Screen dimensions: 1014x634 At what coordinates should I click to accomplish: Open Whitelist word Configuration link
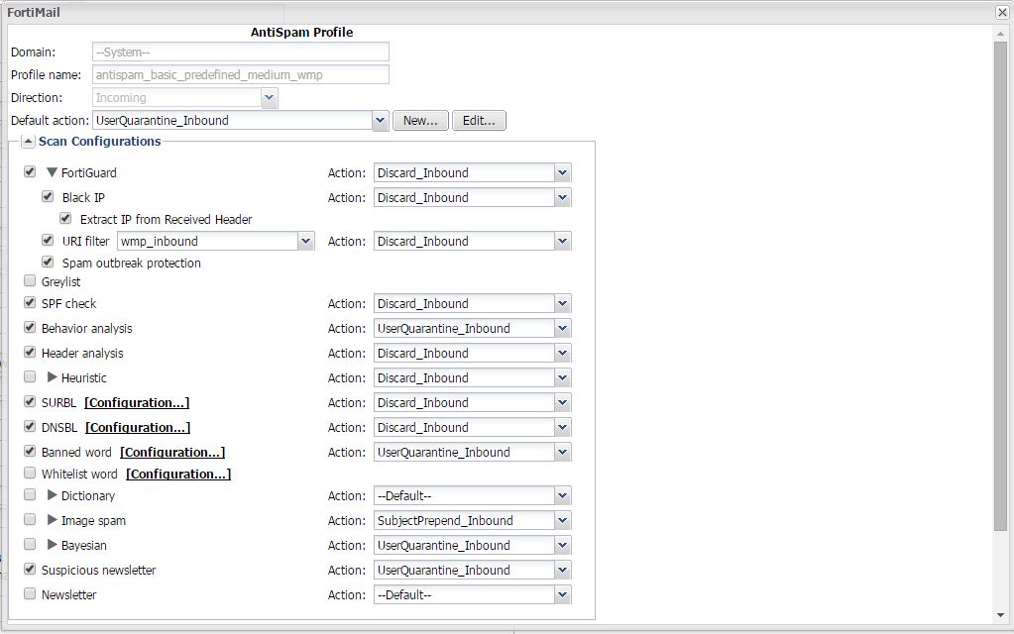coord(178,474)
